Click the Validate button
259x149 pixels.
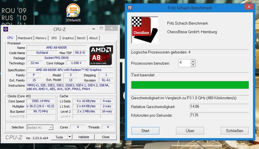coord(84,137)
